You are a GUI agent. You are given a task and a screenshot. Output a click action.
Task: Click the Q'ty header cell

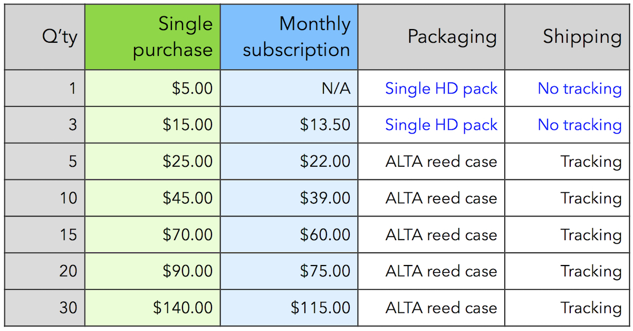[44, 37]
